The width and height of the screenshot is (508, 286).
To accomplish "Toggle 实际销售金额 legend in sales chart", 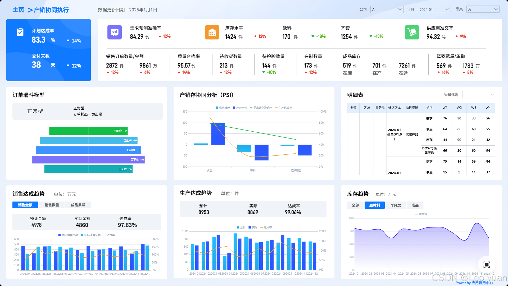I will pyautogui.click(x=90, y=235).
